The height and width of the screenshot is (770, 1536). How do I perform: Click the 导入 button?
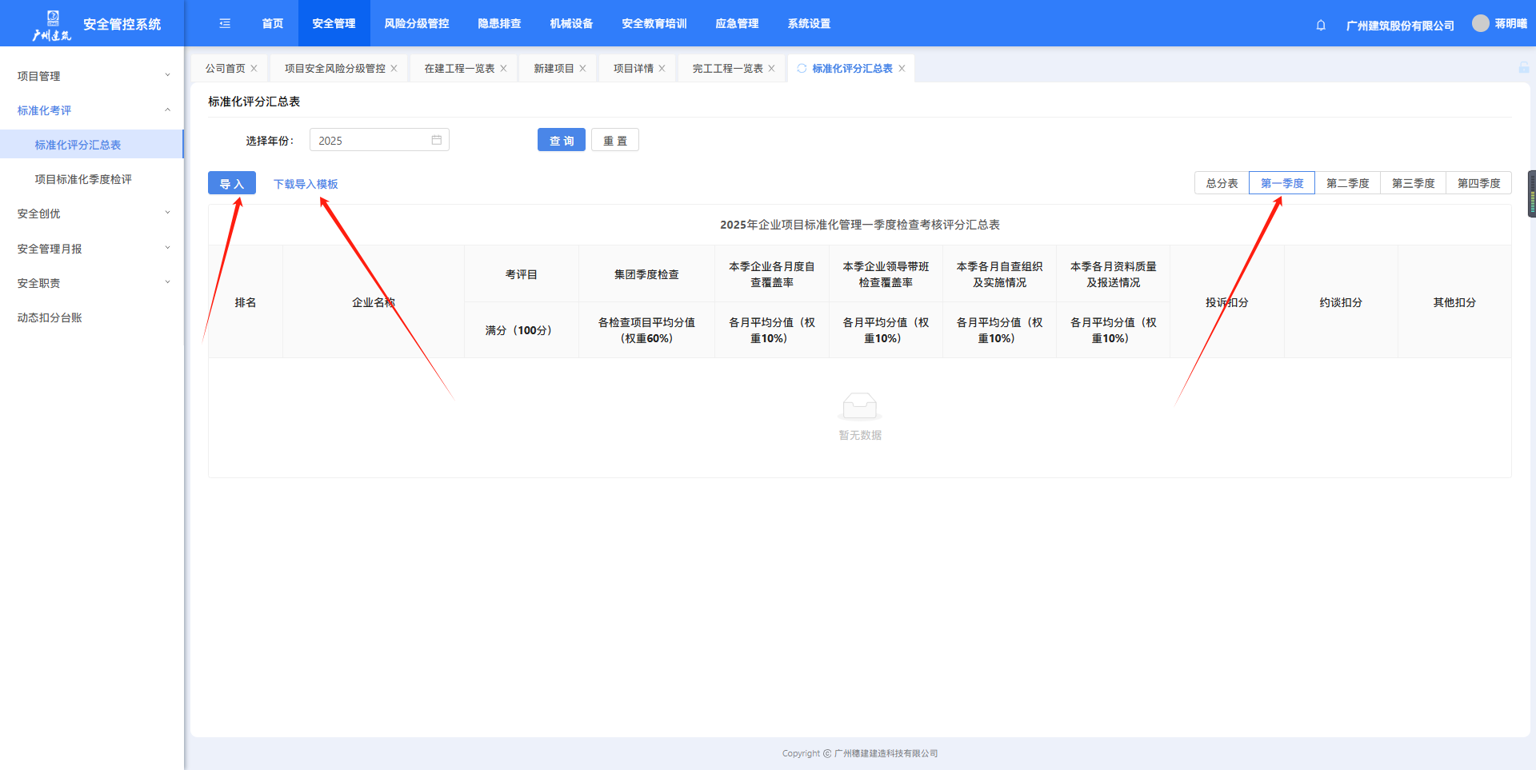coord(231,183)
